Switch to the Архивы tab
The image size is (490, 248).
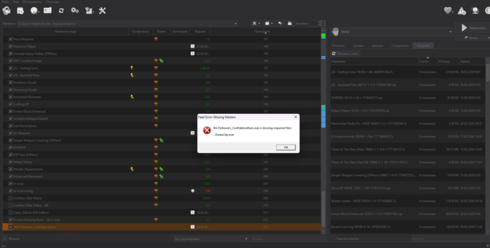[358, 46]
